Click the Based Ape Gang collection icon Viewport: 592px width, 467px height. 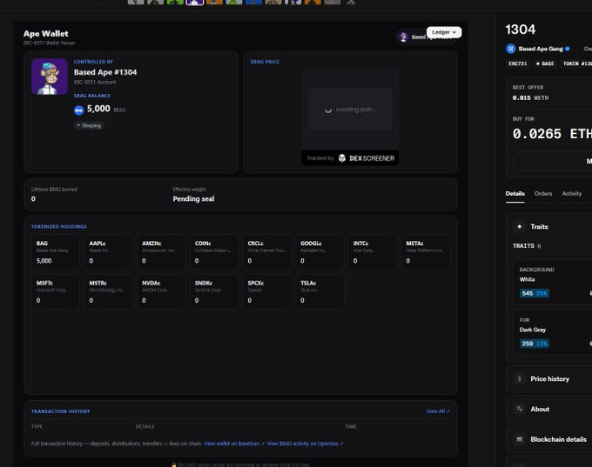point(511,49)
